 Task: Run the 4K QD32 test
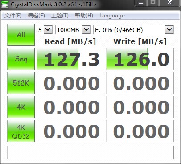tap(21, 131)
